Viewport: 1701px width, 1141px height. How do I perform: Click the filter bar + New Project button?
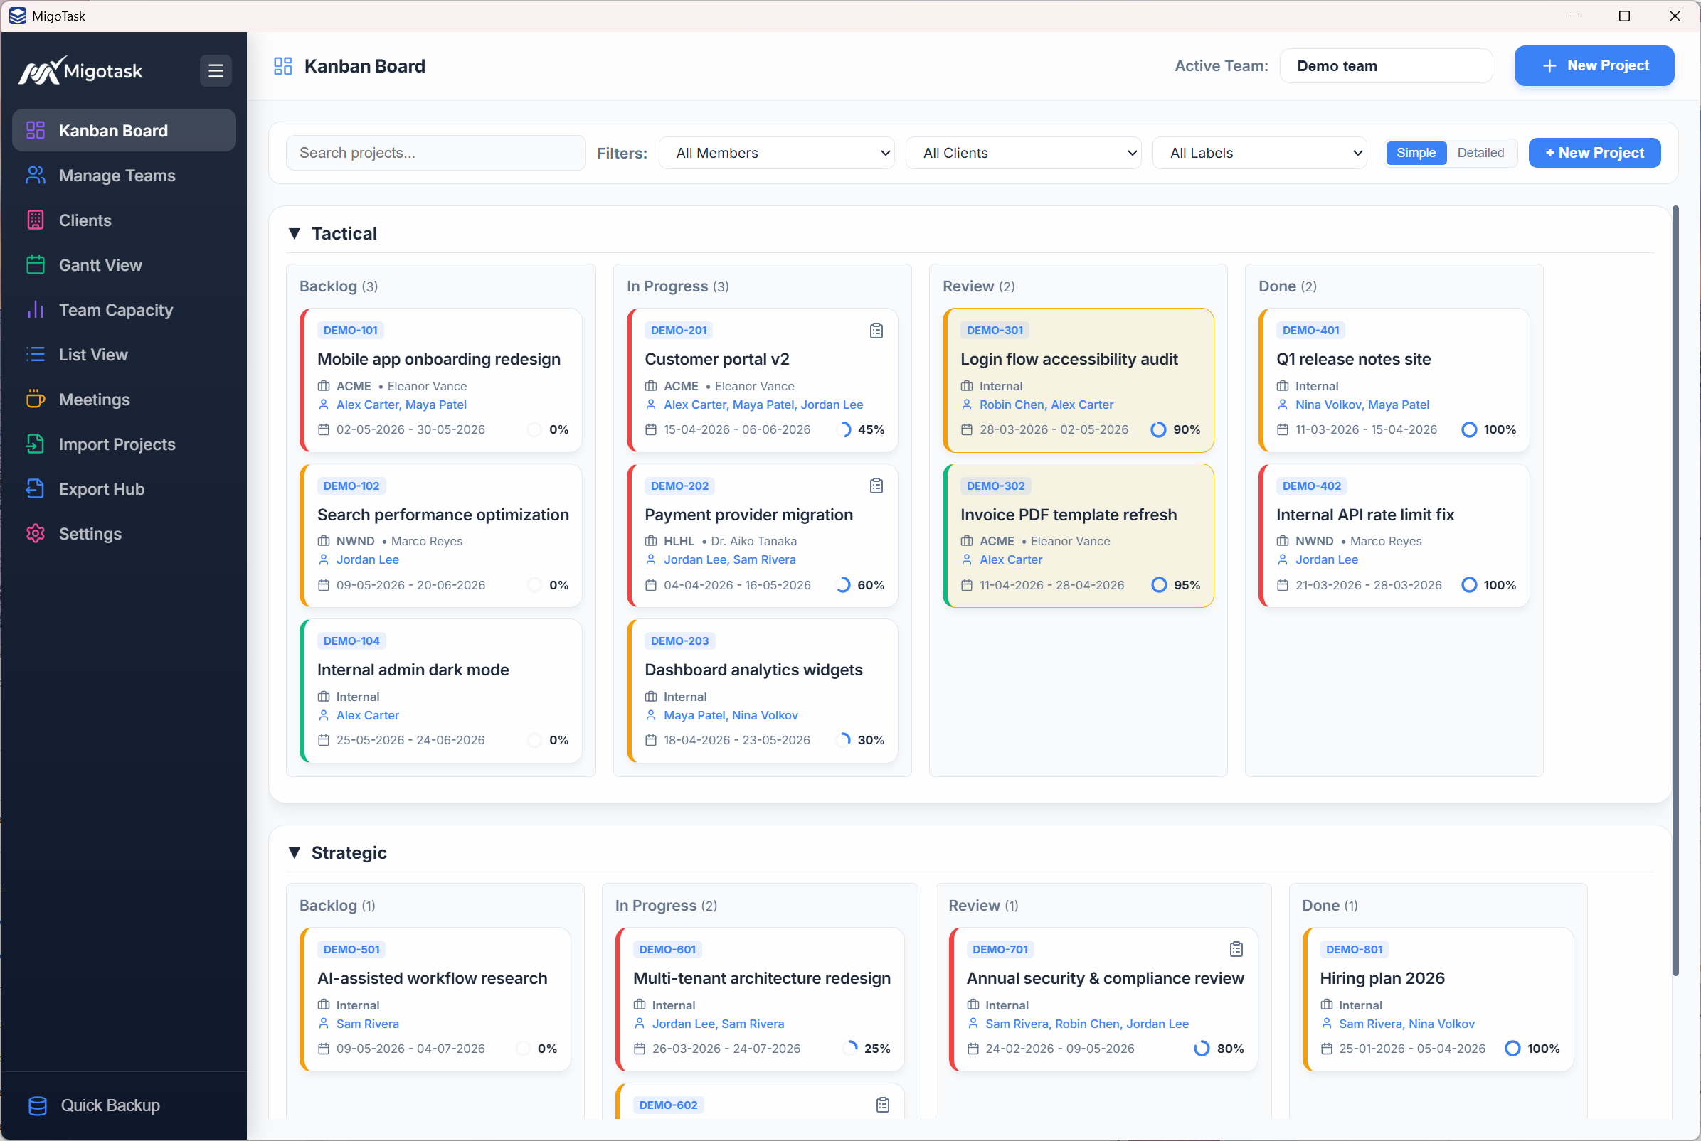tap(1594, 153)
